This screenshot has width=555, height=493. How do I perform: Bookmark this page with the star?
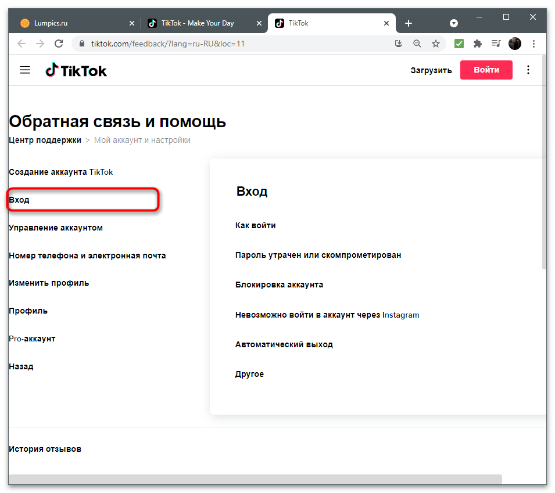(436, 44)
